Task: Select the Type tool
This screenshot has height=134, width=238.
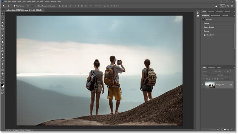Action: (3, 64)
